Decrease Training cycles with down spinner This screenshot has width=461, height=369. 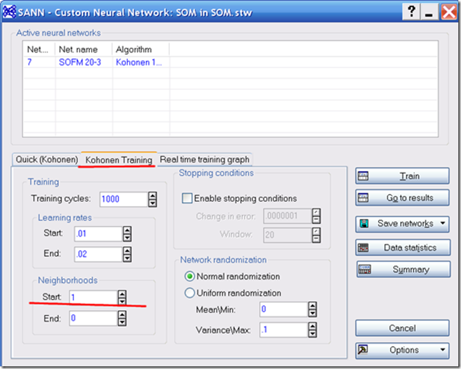(153, 203)
